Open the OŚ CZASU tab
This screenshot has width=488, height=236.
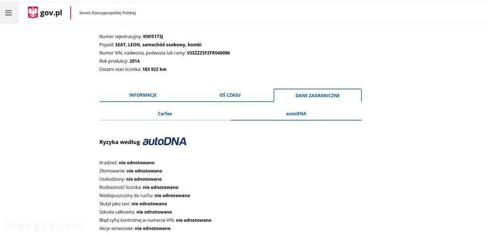[230, 95]
